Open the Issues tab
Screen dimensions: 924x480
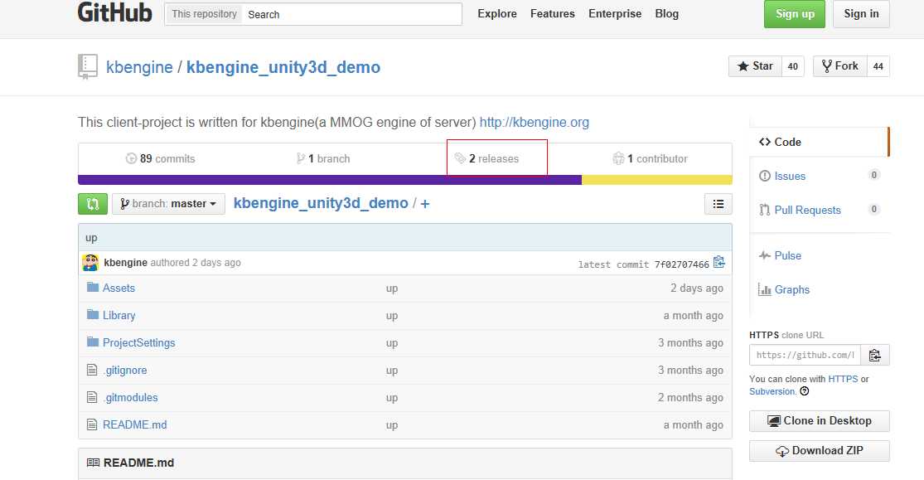click(x=790, y=177)
